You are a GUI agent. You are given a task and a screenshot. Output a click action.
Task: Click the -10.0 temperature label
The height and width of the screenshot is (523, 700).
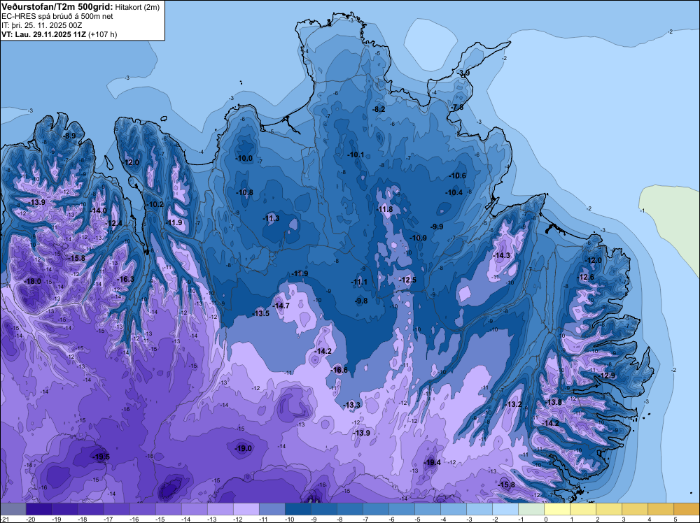pos(244,158)
